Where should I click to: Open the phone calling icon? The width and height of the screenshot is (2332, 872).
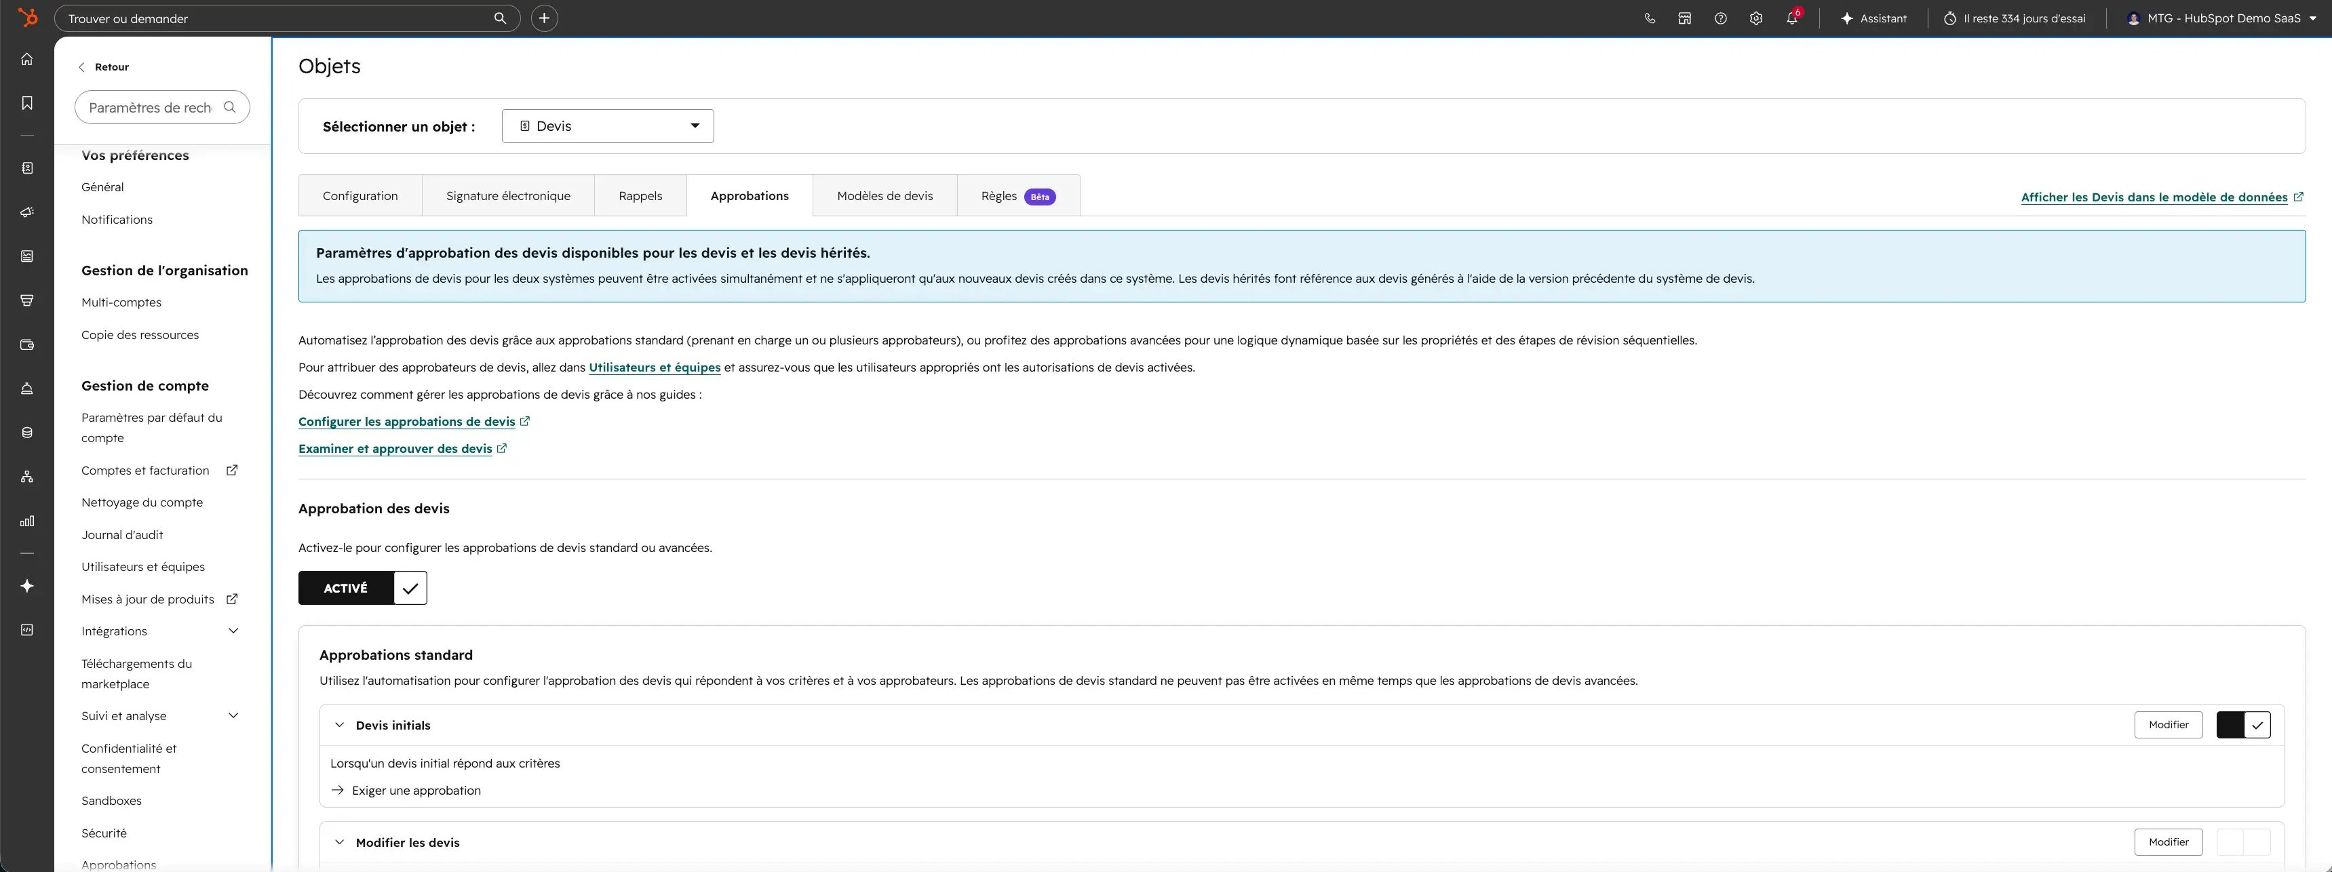[1650, 18]
